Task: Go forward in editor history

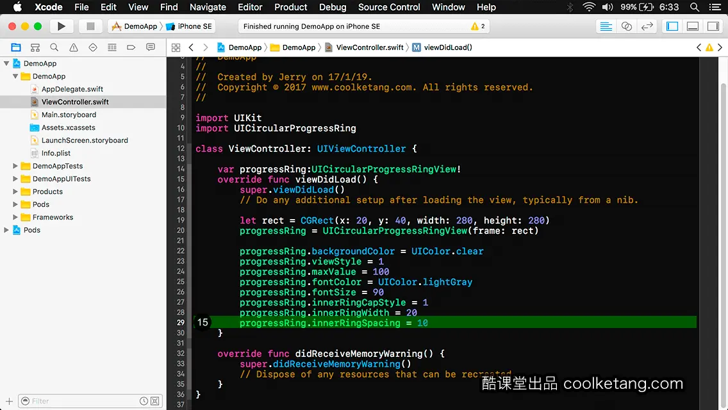Action: click(x=206, y=47)
